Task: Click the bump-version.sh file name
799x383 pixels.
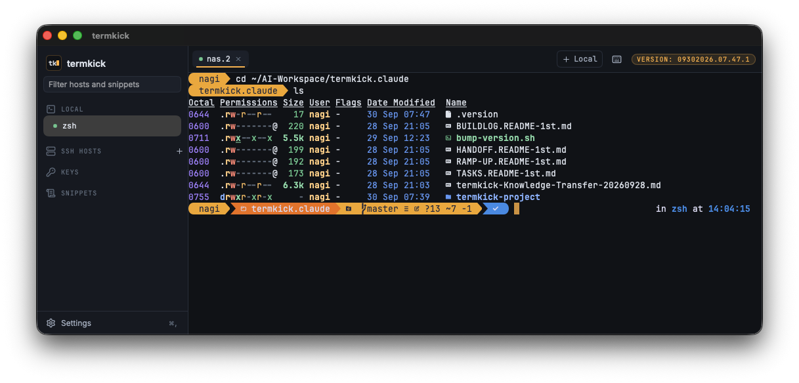Action: pos(496,138)
